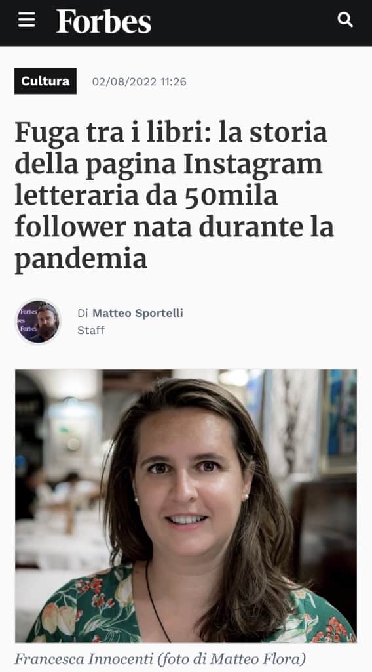
Task: Open the hamburger menu icon
Action: coord(26,20)
